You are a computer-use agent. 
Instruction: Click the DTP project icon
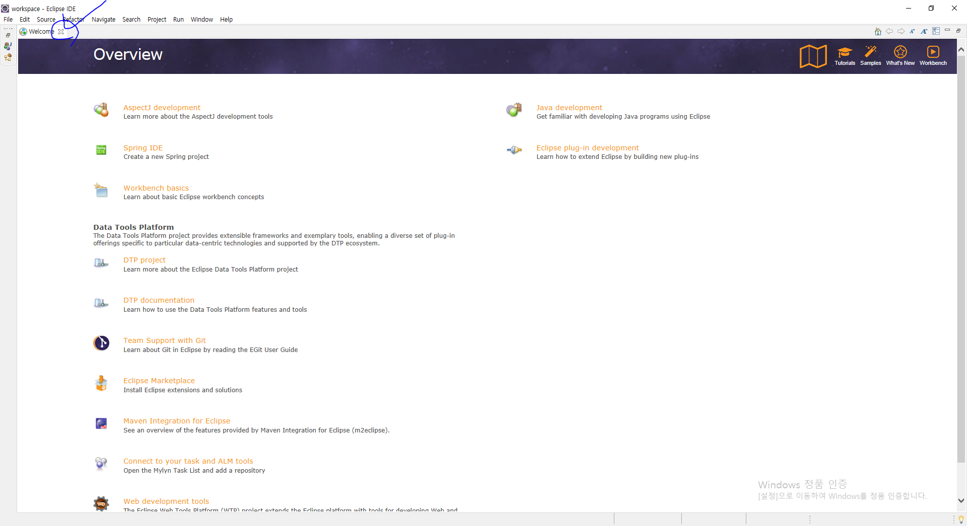pyautogui.click(x=101, y=262)
